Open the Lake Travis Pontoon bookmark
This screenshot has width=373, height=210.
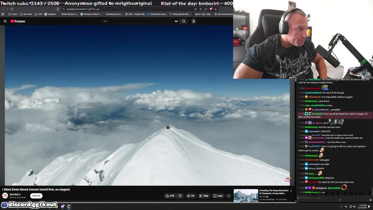224,14
